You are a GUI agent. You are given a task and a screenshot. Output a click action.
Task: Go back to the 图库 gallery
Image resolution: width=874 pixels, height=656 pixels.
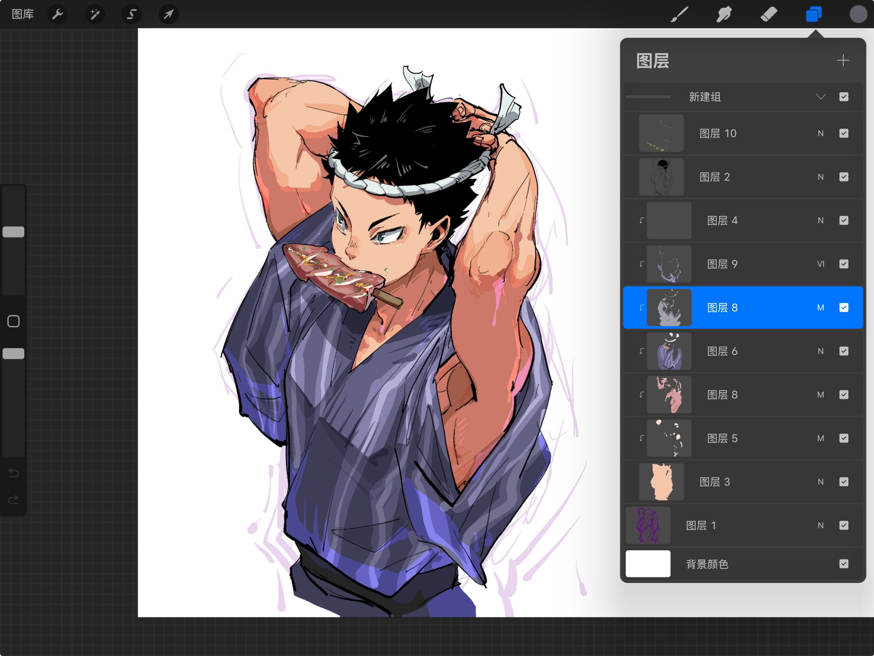pyautogui.click(x=23, y=15)
